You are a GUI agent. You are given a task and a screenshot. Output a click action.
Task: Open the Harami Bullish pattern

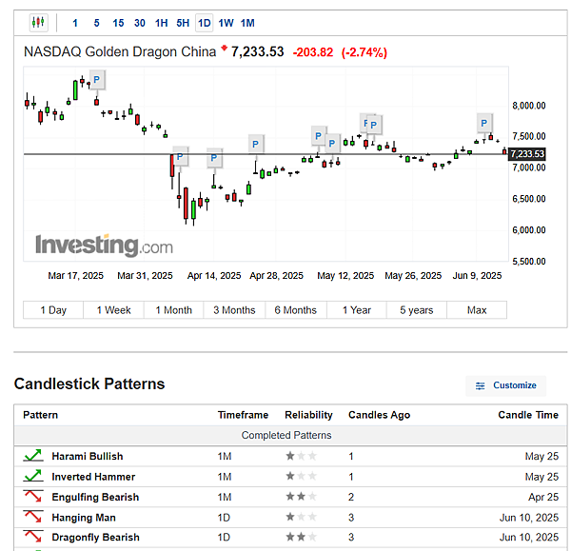(x=88, y=457)
